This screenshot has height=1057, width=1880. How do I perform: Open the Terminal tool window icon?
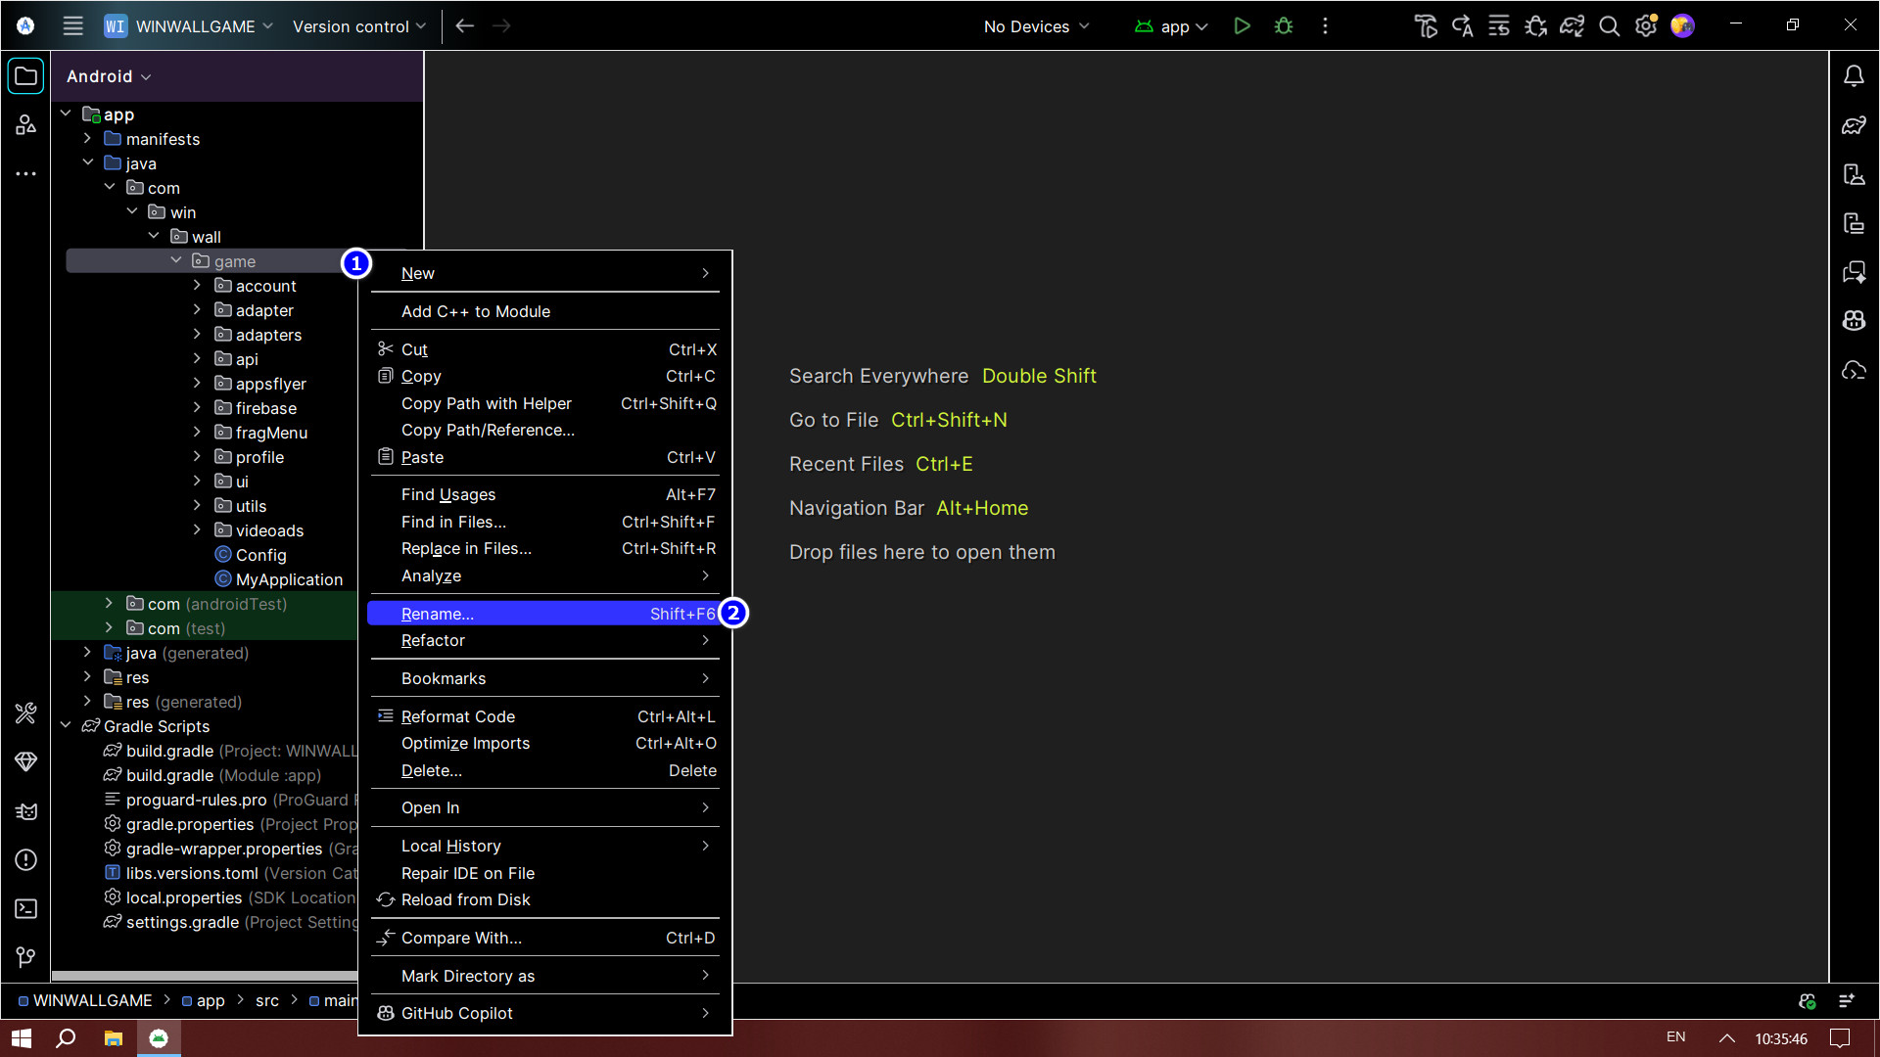pos(25,908)
